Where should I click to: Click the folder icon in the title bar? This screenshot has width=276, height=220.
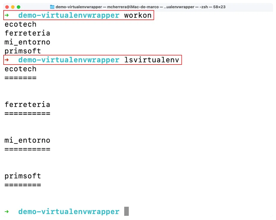tap(52, 7)
